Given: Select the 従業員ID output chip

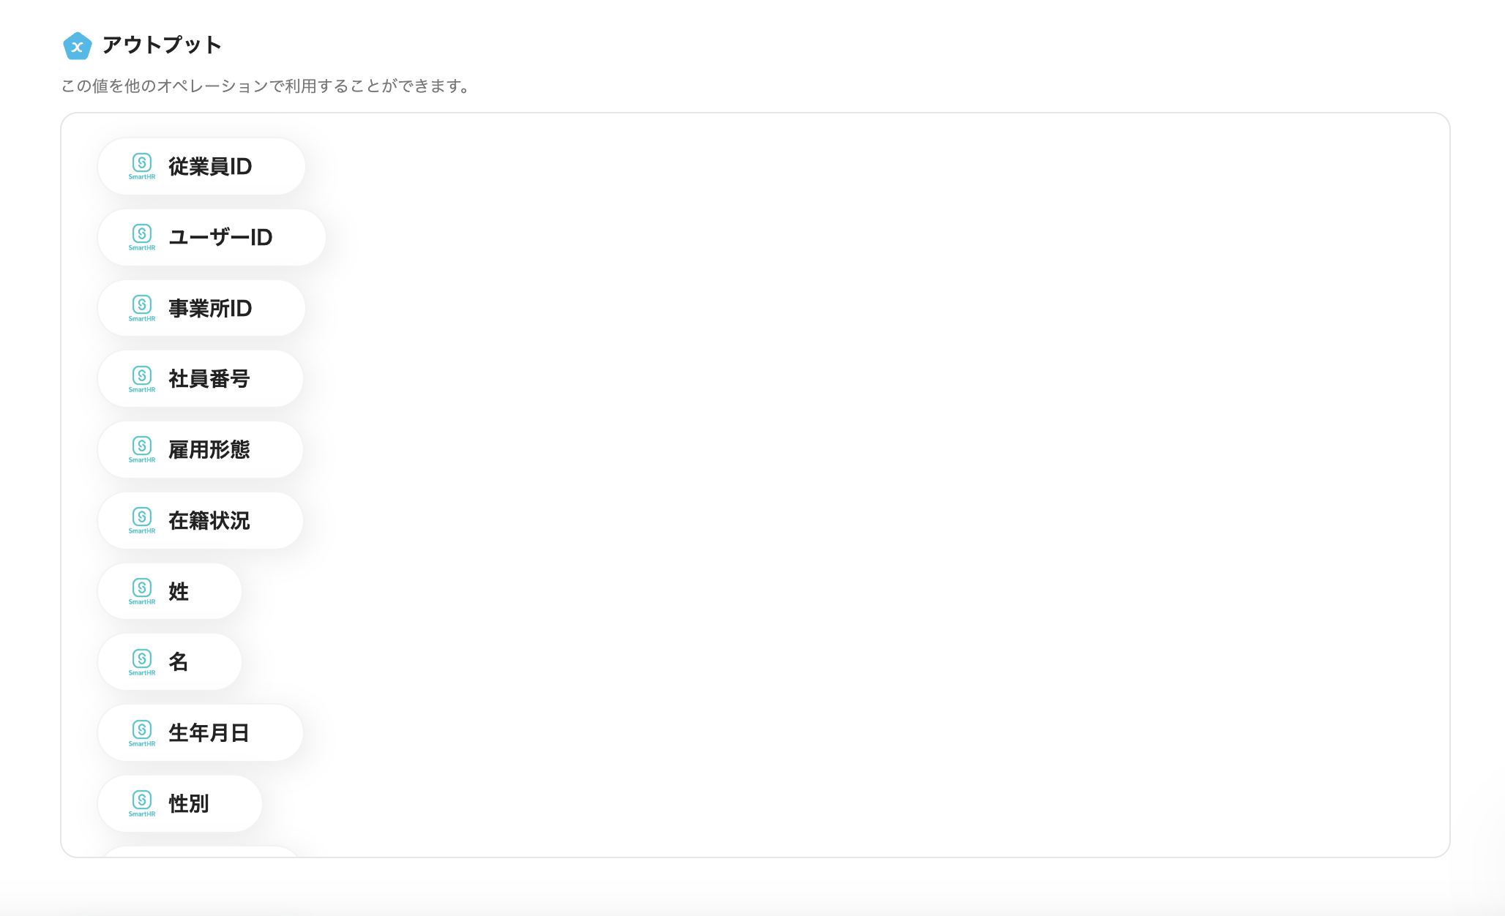Looking at the screenshot, I should pos(201,166).
